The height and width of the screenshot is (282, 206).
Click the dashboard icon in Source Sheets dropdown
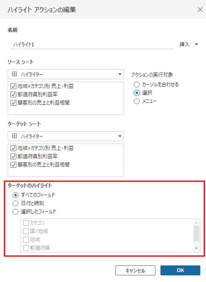[x=14, y=74]
